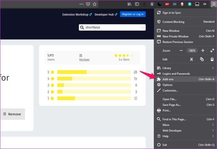Click the search magnifier icon
Screen dimensions: 217x149
(82, 27)
